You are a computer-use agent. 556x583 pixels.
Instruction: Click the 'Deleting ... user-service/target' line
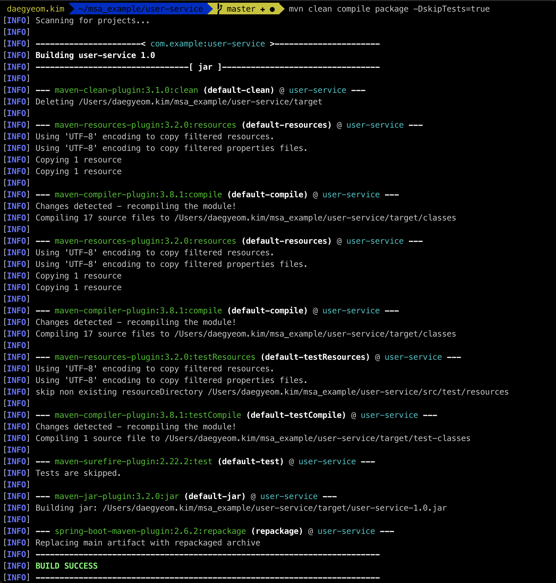[179, 102]
